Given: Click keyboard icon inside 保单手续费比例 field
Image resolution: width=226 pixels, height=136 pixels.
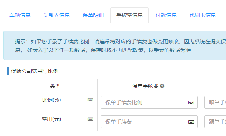Looking at the screenshot, I should (191, 102).
